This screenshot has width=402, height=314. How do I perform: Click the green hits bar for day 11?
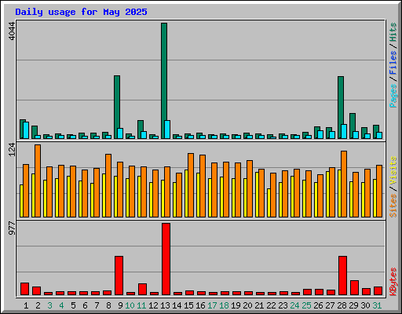tap(140, 130)
